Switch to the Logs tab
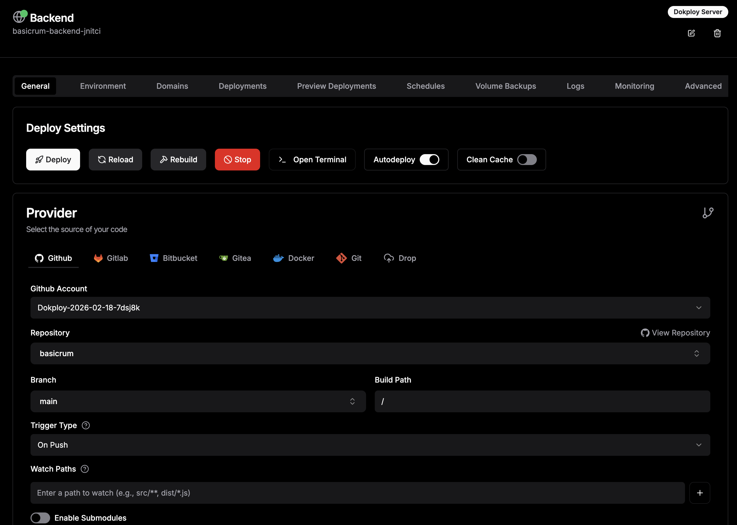The width and height of the screenshot is (737, 525). point(575,86)
